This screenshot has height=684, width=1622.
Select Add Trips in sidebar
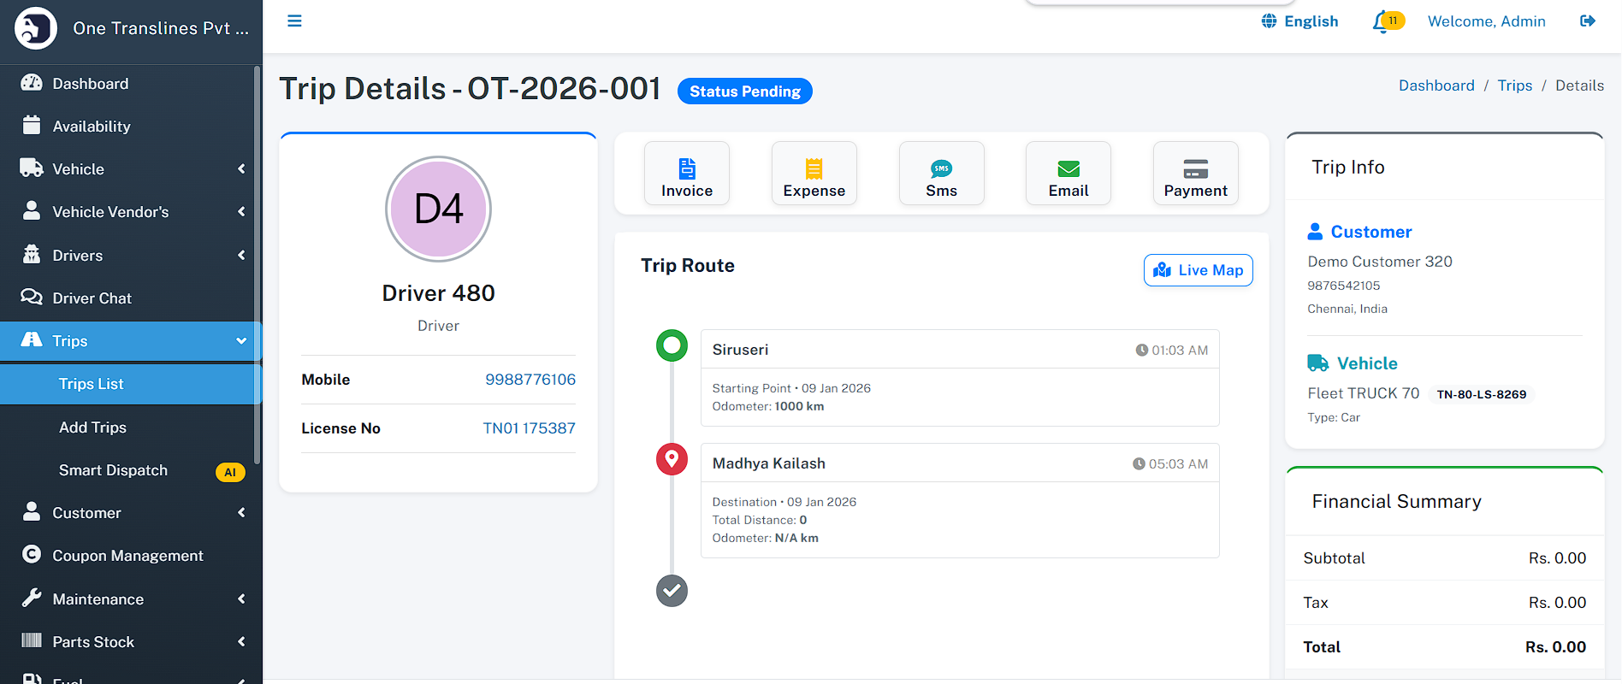tap(92, 427)
